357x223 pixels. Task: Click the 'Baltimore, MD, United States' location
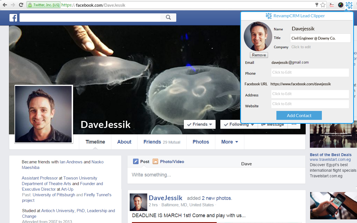(x=188, y=205)
